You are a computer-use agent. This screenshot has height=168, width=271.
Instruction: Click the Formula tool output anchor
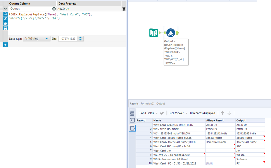point(177,33)
